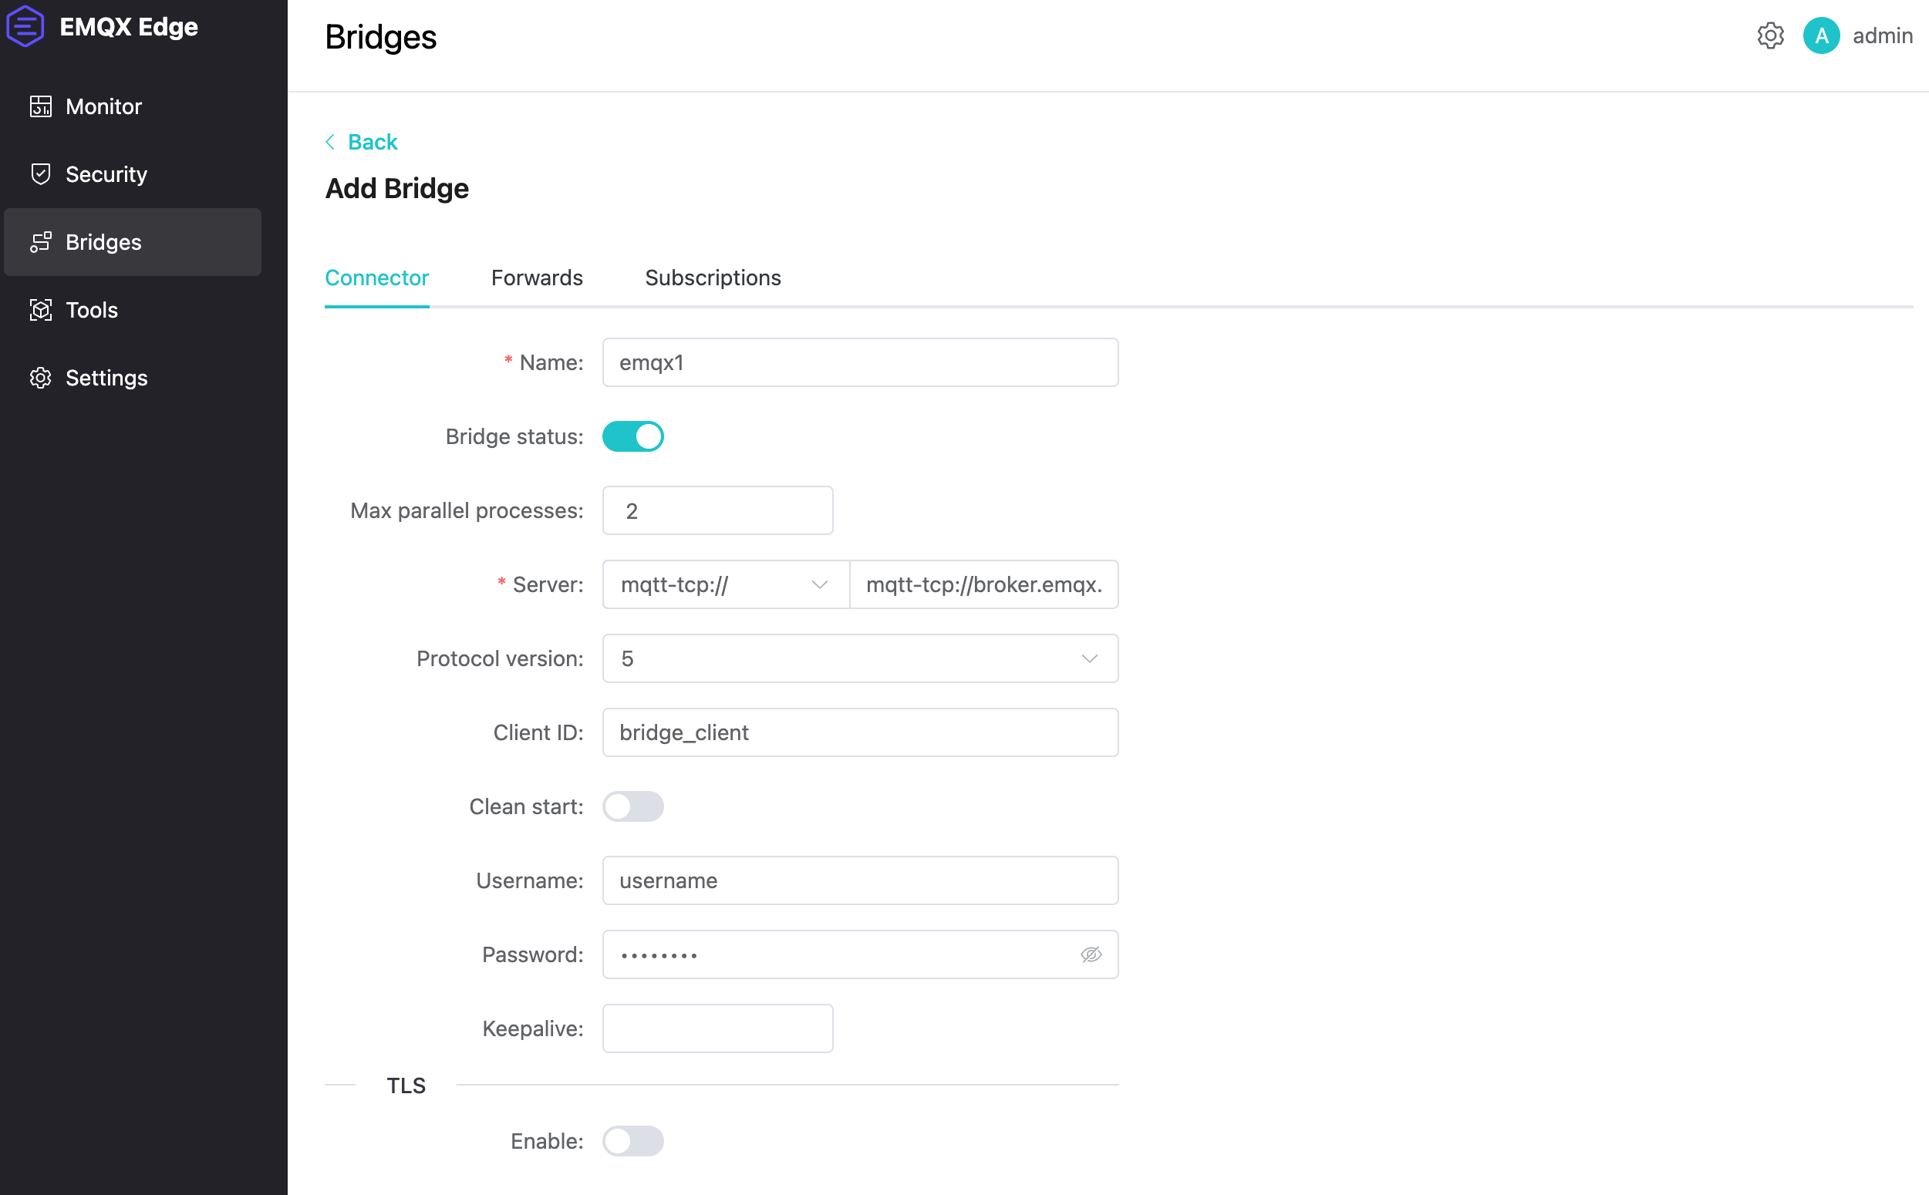This screenshot has width=1929, height=1195.
Task: Switch to the Forwards tab
Action: pos(537,278)
